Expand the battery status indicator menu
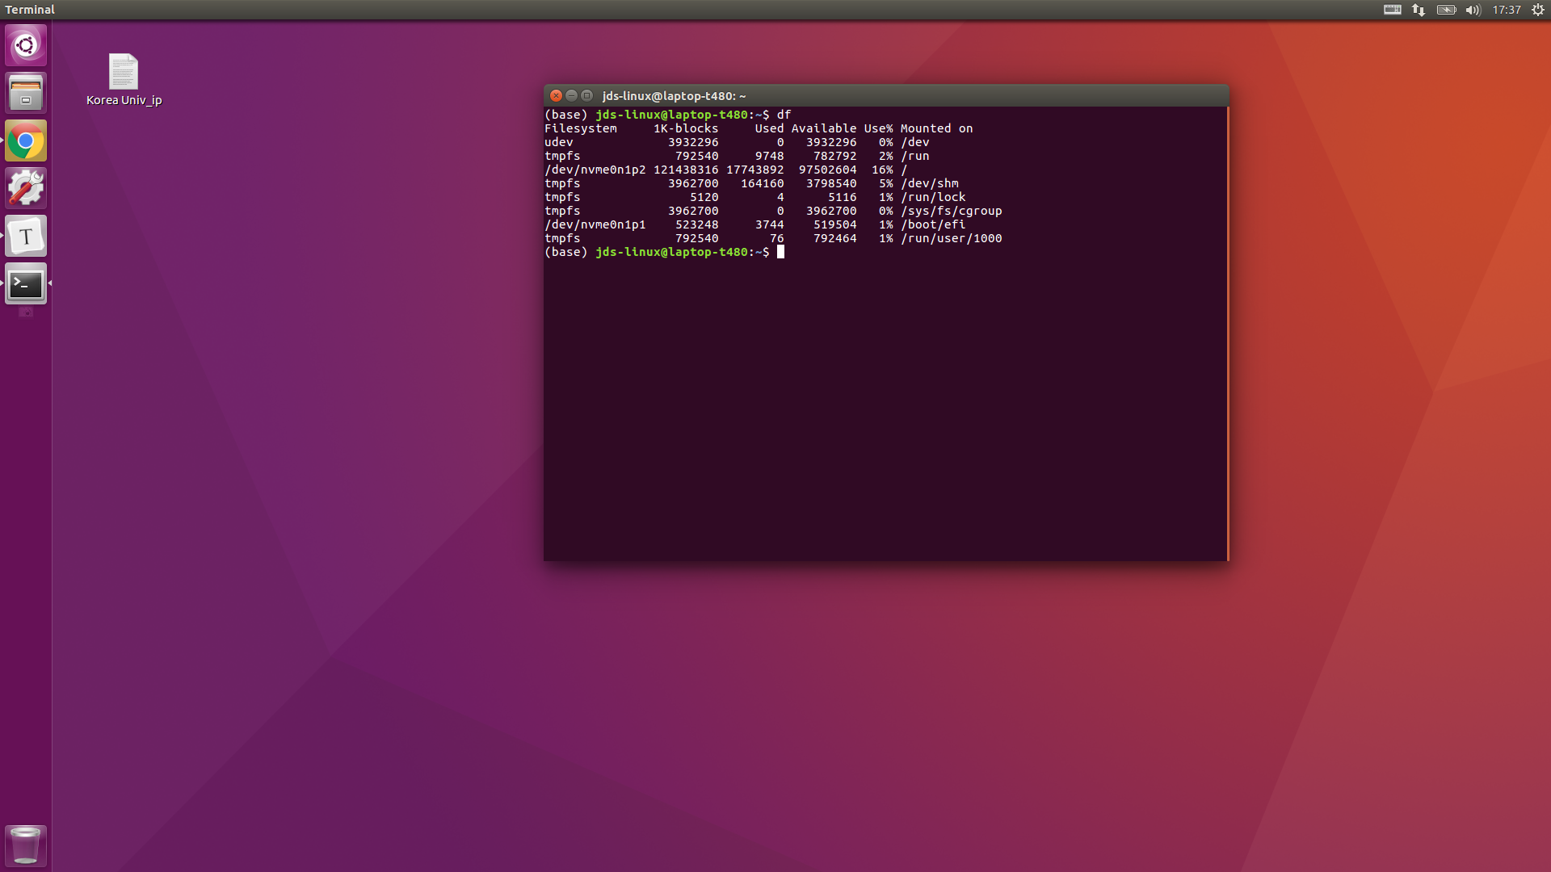 [1446, 10]
